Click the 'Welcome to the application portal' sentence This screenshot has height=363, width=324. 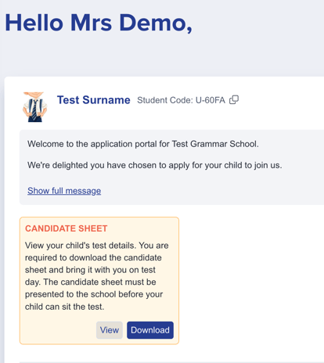pyautogui.click(x=143, y=144)
